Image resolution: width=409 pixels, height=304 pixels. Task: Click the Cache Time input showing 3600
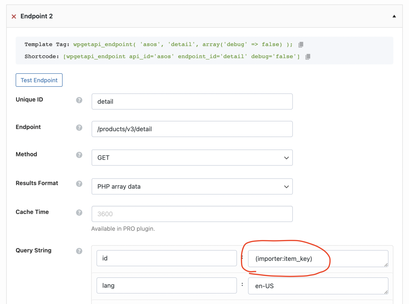192,214
